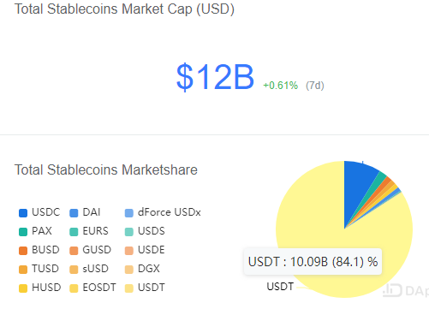The height and width of the screenshot is (309, 429).
Task: Click the USDT legend swatch
Action: click(x=129, y=288)
